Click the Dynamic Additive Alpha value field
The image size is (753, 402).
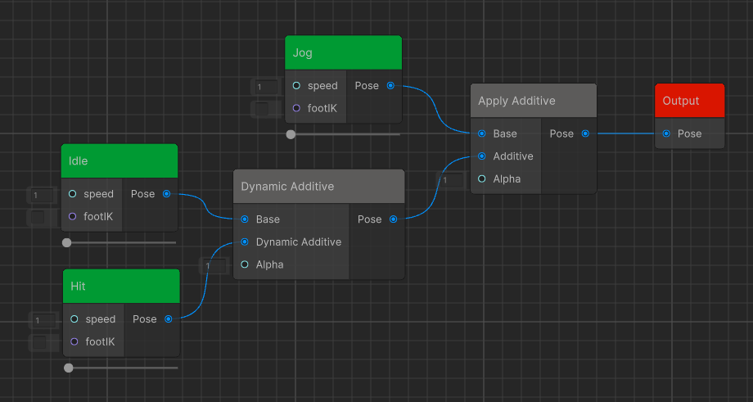(x=214, y=265)
